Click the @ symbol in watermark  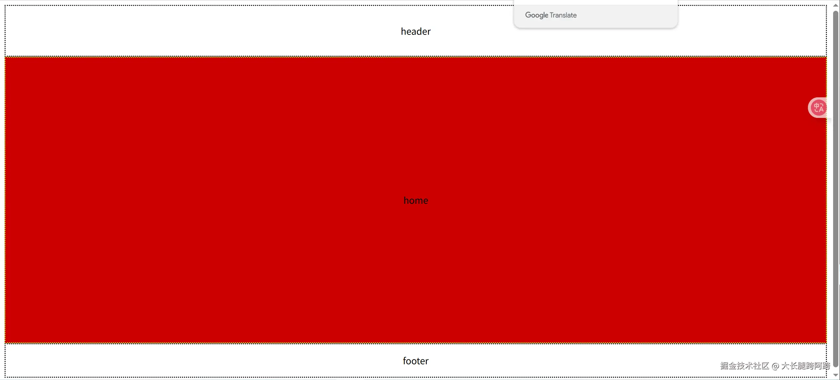775,366
